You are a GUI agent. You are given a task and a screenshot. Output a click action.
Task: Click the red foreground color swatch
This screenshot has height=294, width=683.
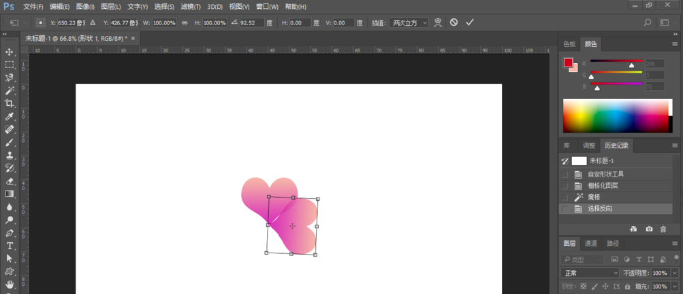tap(568, 62)
